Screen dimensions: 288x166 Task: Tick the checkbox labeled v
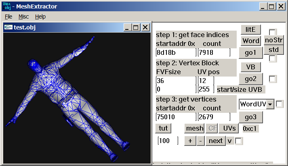click(239, 141)
